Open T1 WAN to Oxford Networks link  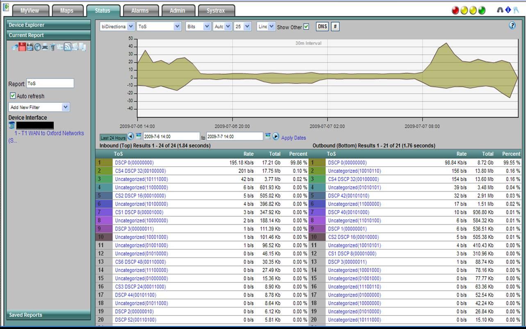49,133
